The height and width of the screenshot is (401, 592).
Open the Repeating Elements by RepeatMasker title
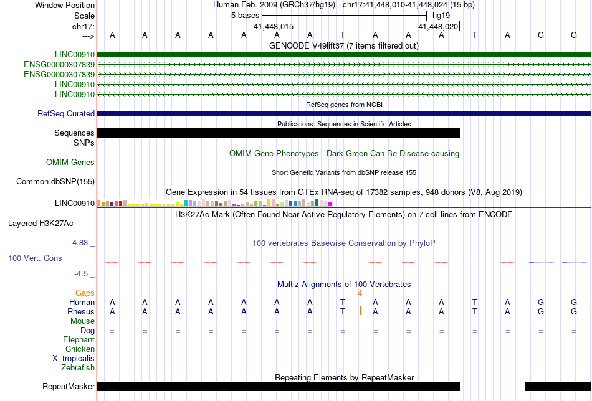pyautogui.click(x=344, y=377)
